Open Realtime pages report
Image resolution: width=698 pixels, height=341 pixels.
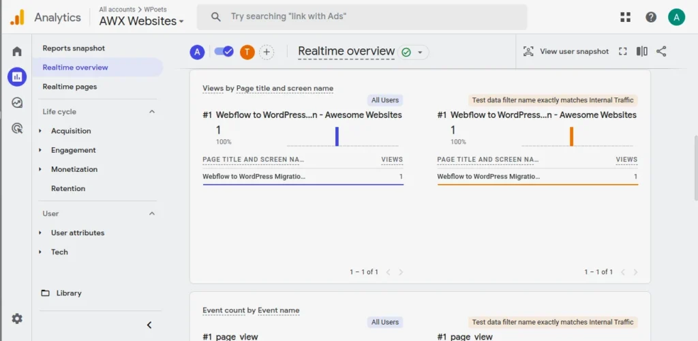70,87
